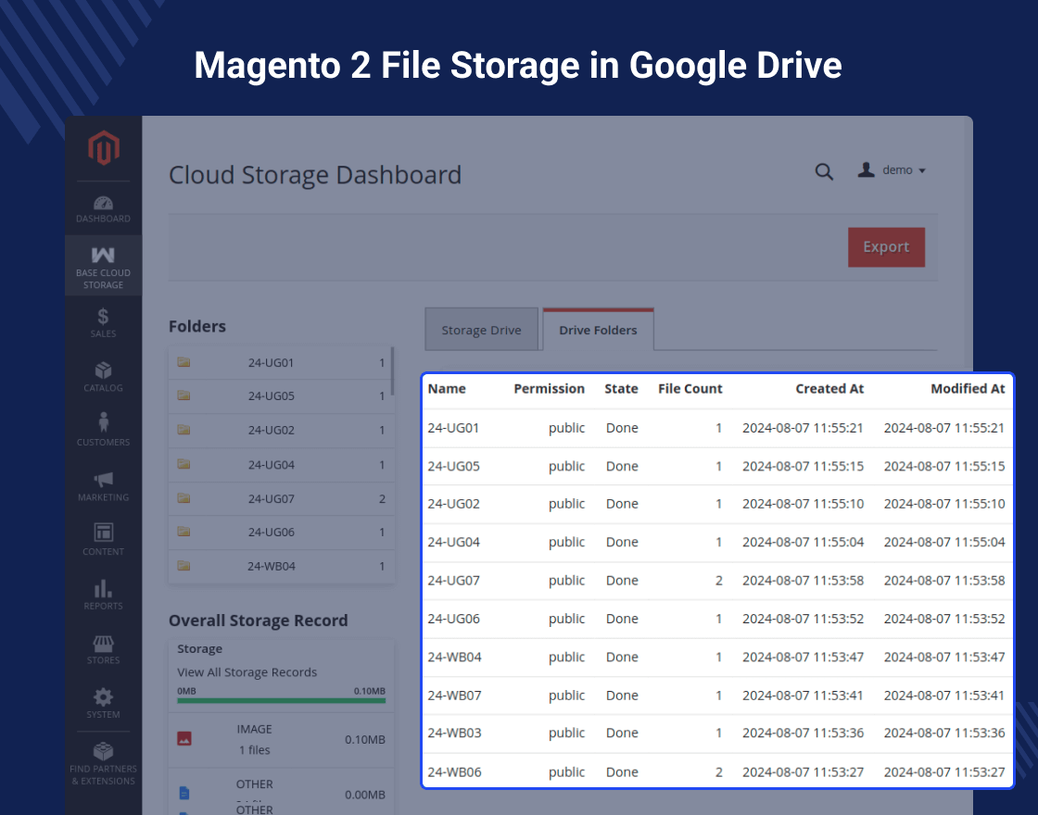This screenshot has width=1038, height=815.
Task: Click View All Storage Records link
Action: [247, 672]
